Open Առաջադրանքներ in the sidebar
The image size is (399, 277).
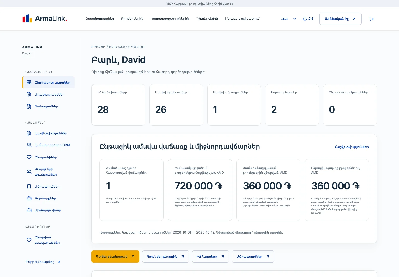click(x=48, y=94)
